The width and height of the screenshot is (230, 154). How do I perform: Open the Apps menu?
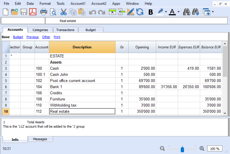click(x=116, y=3)
